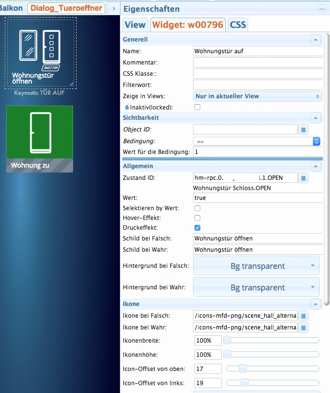Click the Name field with Wohnungstür auf
The height and width of the screenshot is (393, 330).
(258, 51)
